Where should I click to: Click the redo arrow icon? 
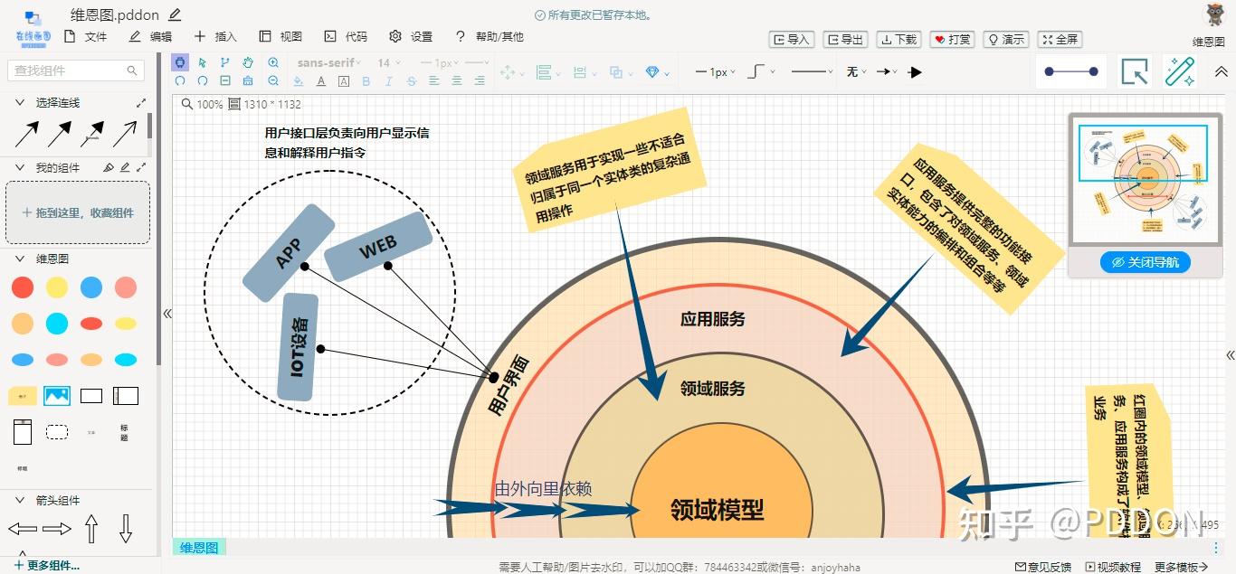[x=202, y=80]
